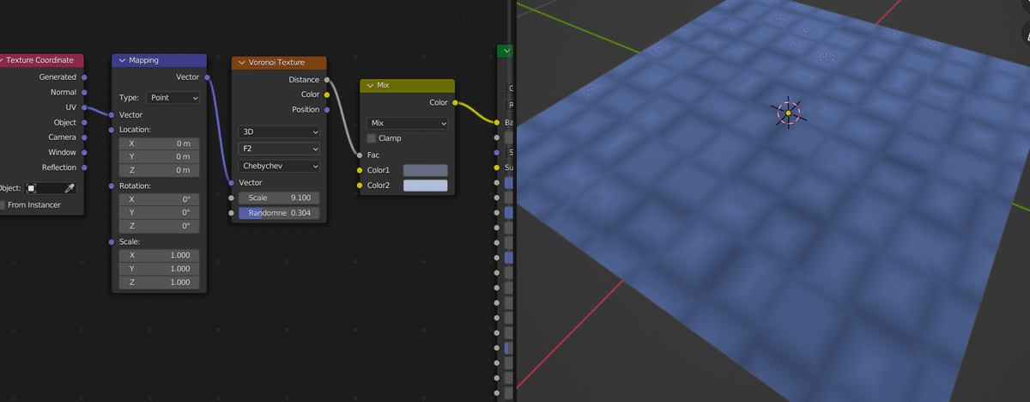Click the Voronoi Texture node header
The image size is (1030, 402).
pyautogui.click(x=279, y=63)
